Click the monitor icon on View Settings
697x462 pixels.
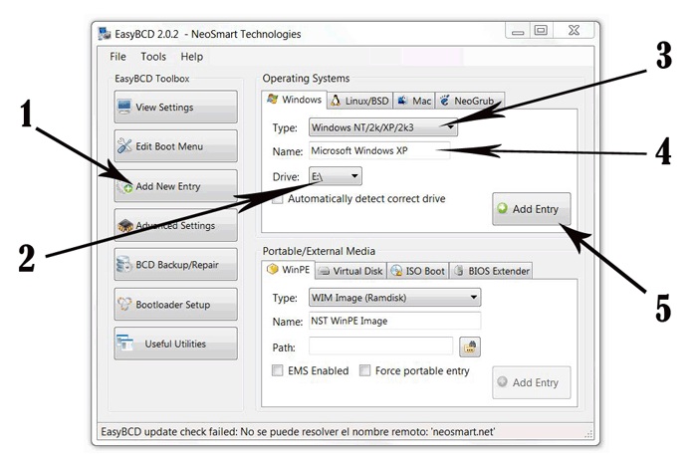pyautogui.click(x=124, y=108)
